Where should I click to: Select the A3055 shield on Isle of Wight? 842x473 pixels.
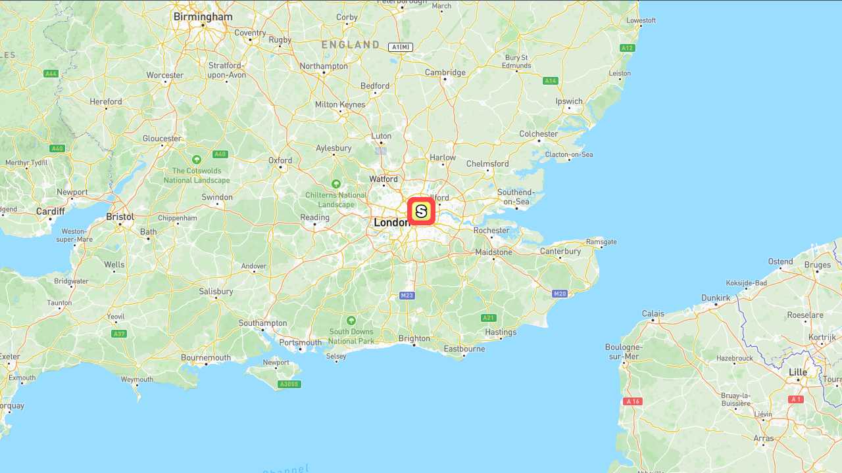click(289, 384)
